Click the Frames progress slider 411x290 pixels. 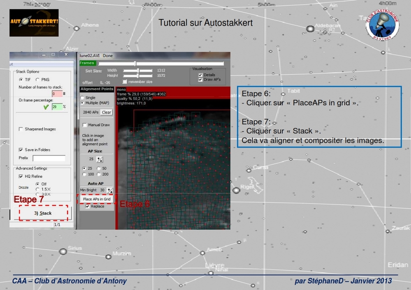point(161,63)
